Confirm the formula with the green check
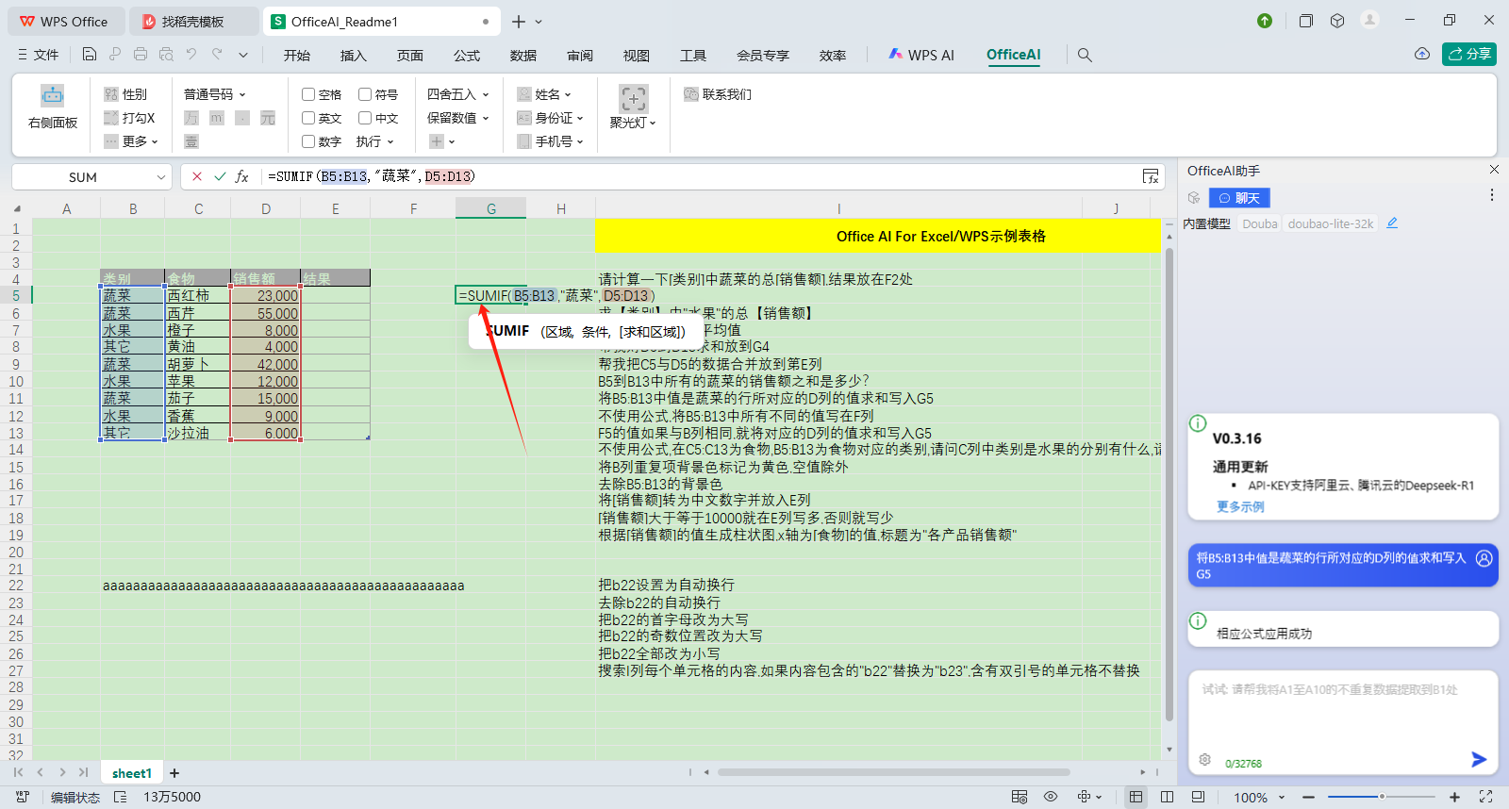Viewport: 1509px width, 809px height. click(x=220, y=176)
